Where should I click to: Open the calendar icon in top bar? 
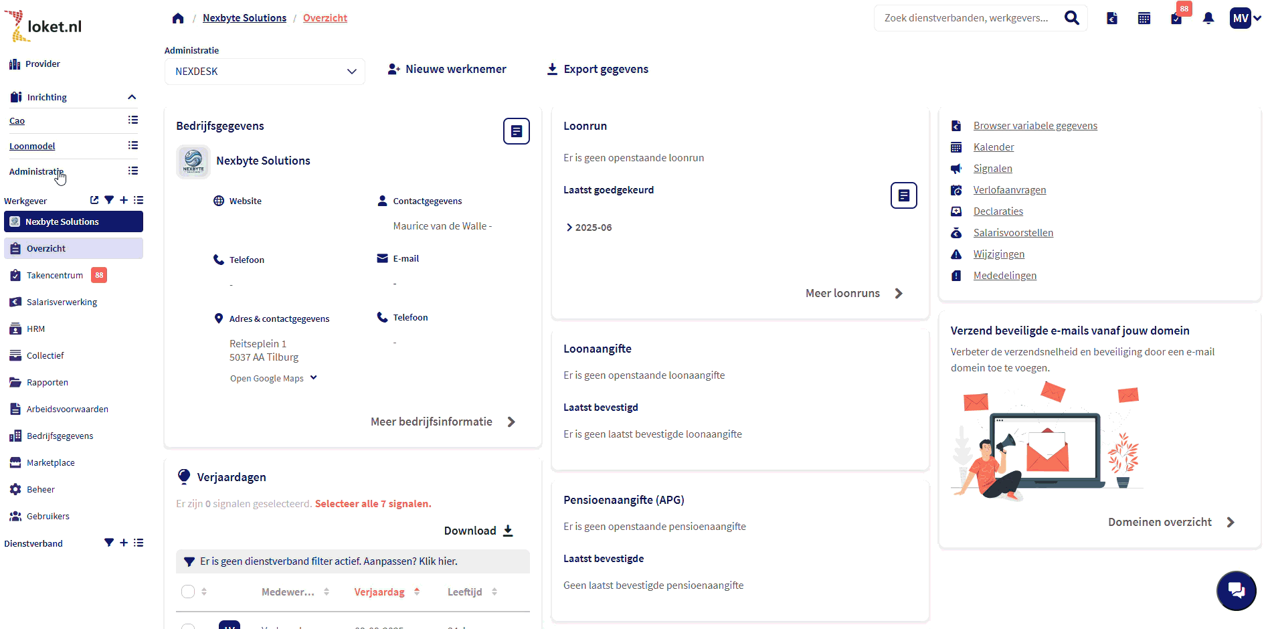(1144, 18)
